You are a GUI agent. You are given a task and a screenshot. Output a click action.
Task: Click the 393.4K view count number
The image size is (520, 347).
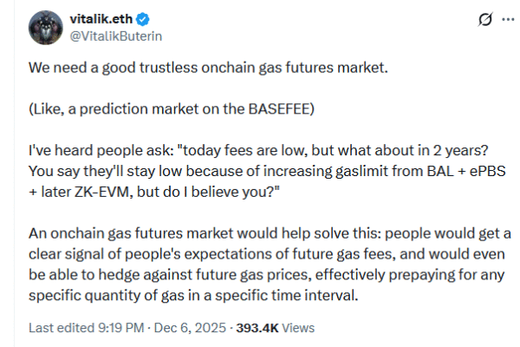tap(256, 328)
